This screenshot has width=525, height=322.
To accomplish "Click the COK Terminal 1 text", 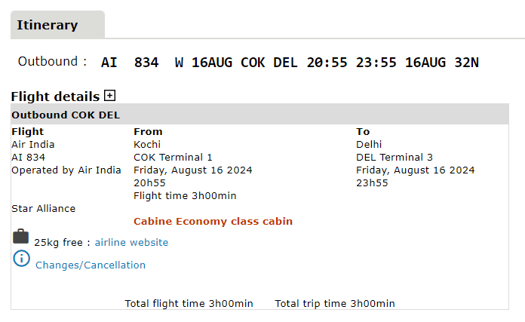I will click(x=173, y=157).
